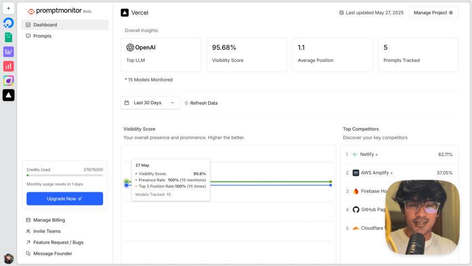Click the promptmonitor logo
The image size is (472, 266).
(54, 11)
